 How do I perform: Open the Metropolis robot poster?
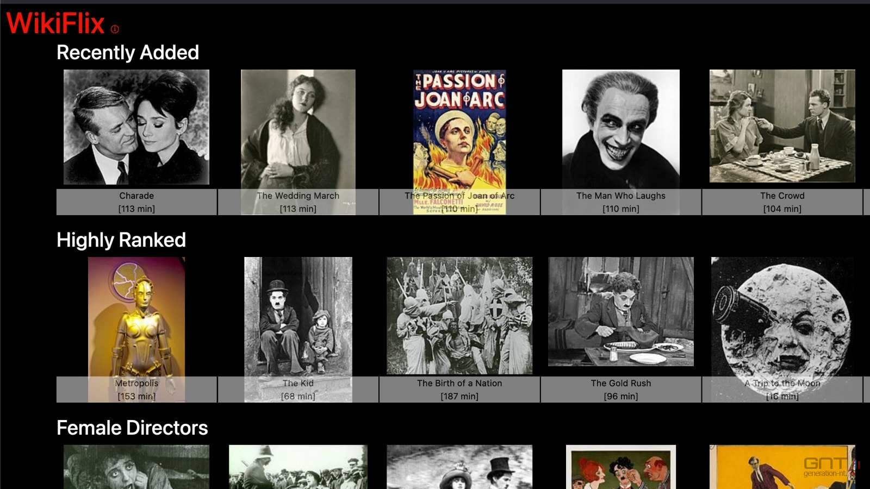pos(136,318)
